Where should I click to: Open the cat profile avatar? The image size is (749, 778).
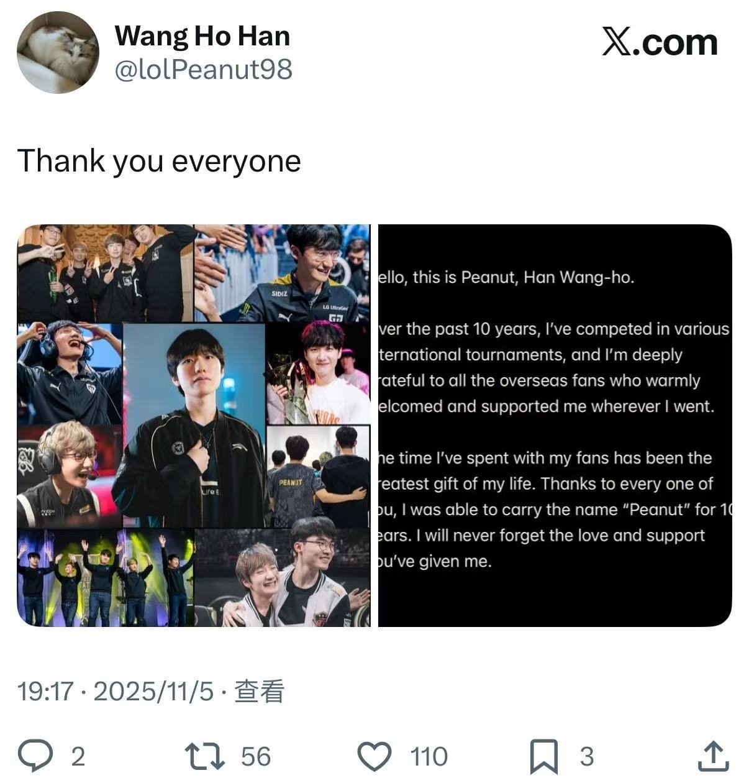click(58, 52)
